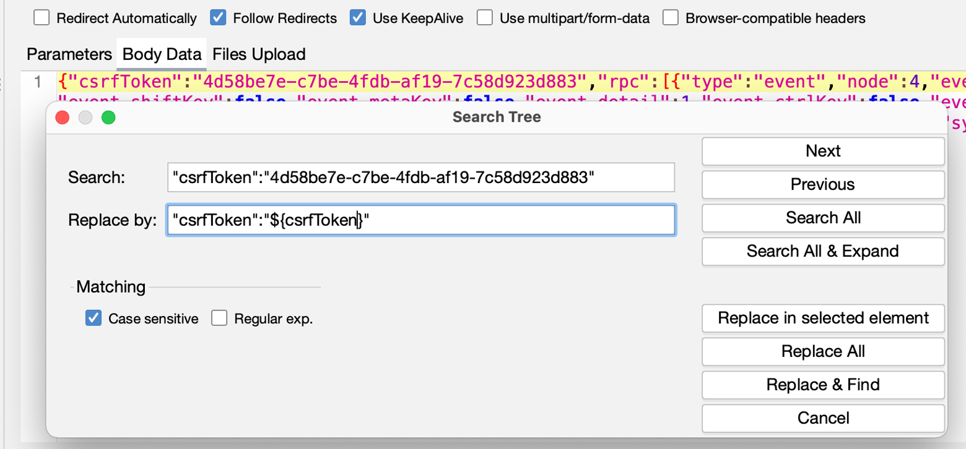Uncheck Follow Redirects

point(218,18)
